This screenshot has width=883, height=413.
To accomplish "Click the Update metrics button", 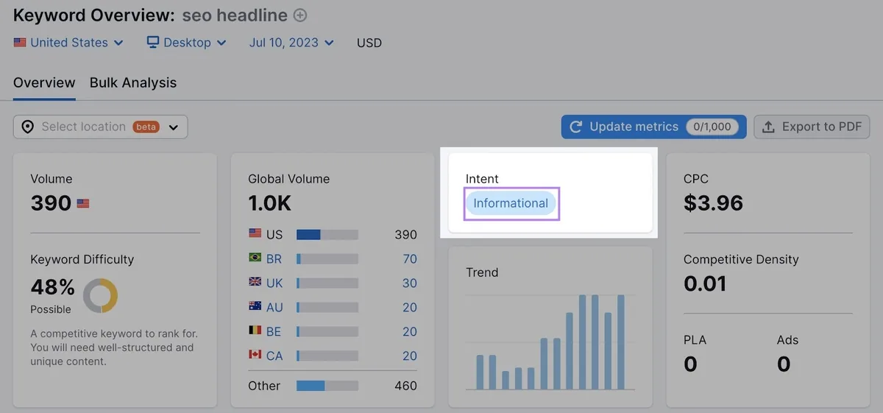I will 653,127.
